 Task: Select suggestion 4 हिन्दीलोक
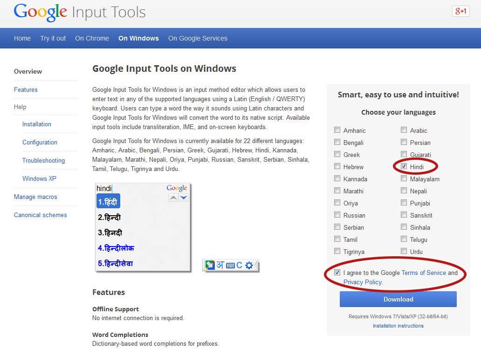pos(116,248)
